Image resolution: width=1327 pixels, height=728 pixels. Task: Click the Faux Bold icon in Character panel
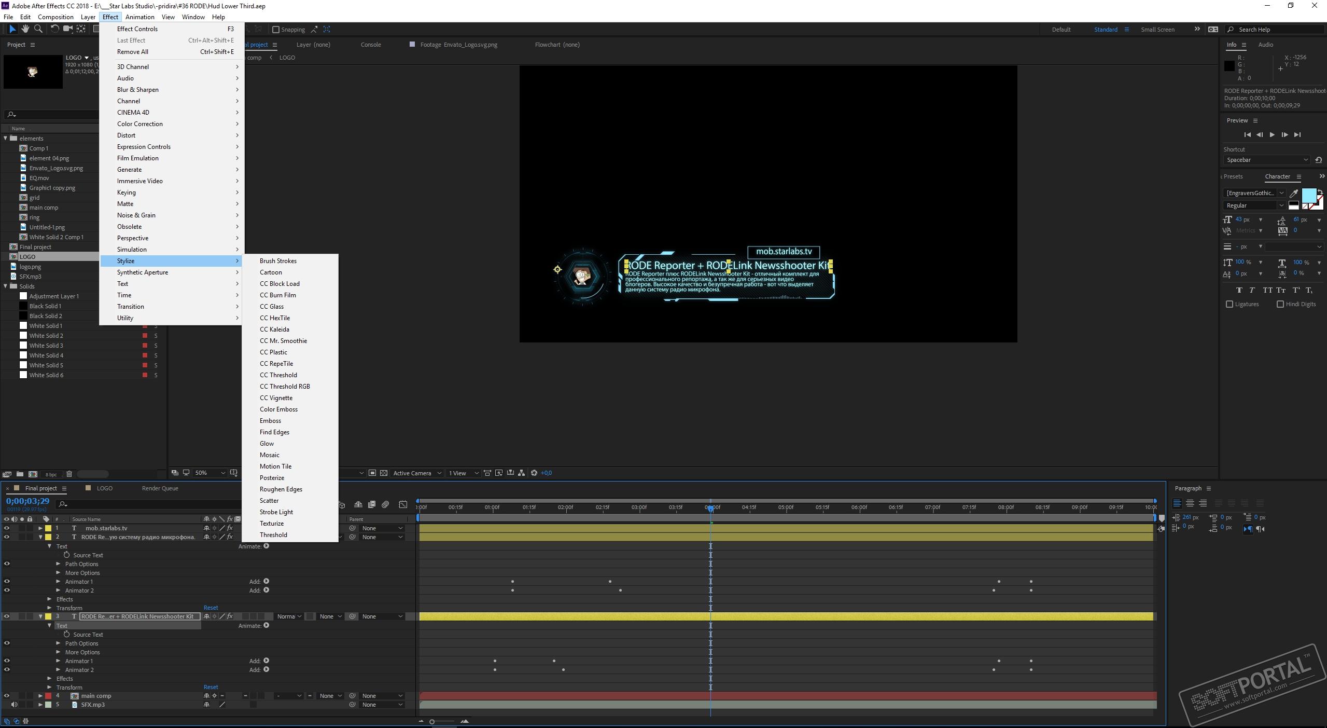[x=1239, y=290]
